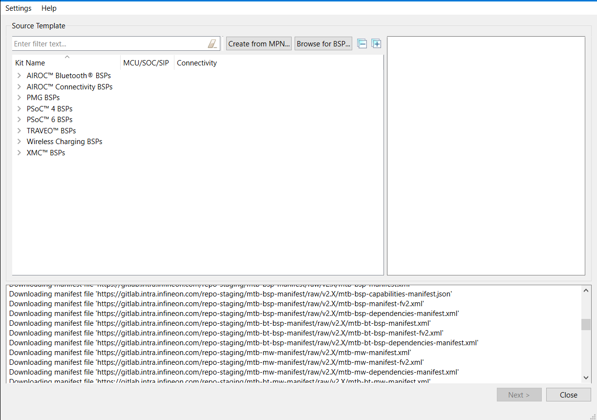Expand the PSoC™ 6 BSPs chevron

[x=19, y=120]
